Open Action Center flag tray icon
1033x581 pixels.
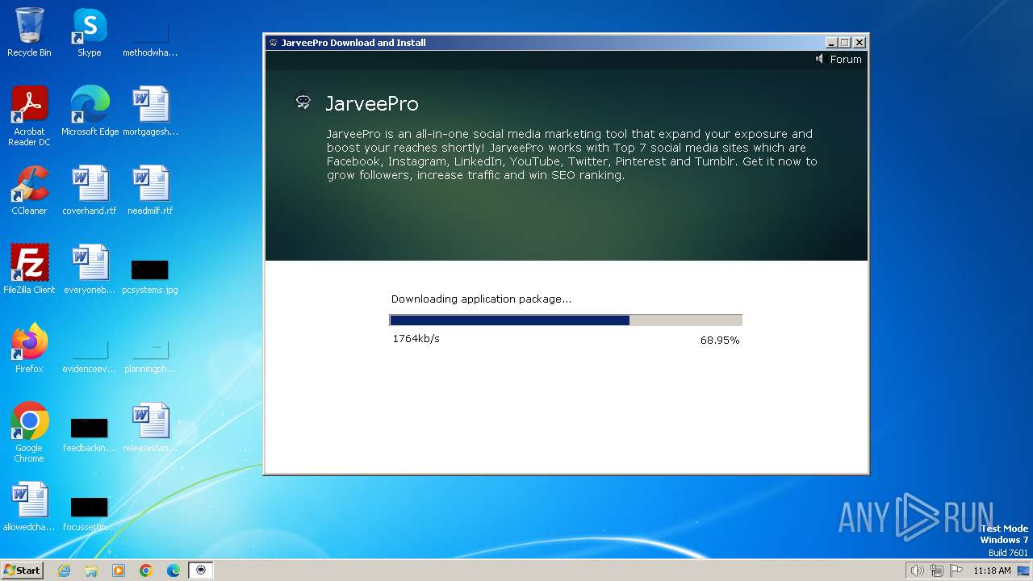coord(956,571)
